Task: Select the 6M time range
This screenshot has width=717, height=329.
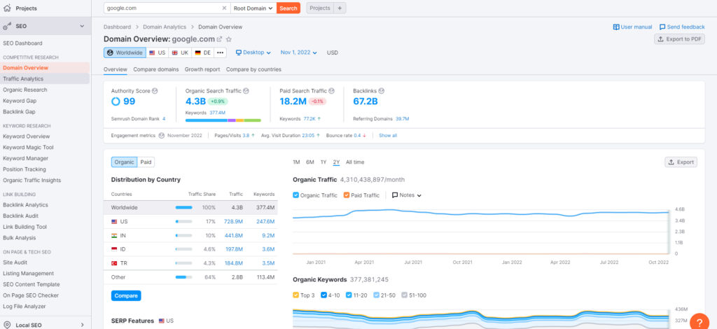Action: pos(310,162)
